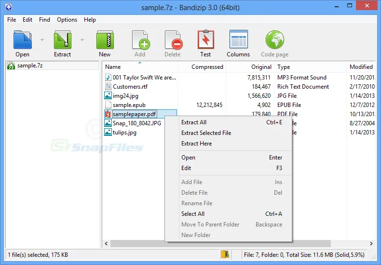Click the Delete toolbar icon
The image size is (381, 265).
[174, 40]
